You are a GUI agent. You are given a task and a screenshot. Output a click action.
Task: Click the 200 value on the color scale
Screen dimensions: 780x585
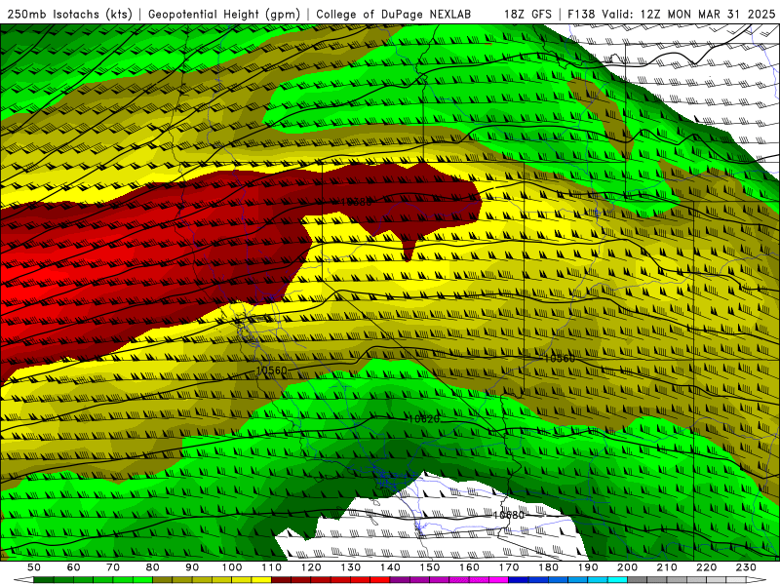627,567
